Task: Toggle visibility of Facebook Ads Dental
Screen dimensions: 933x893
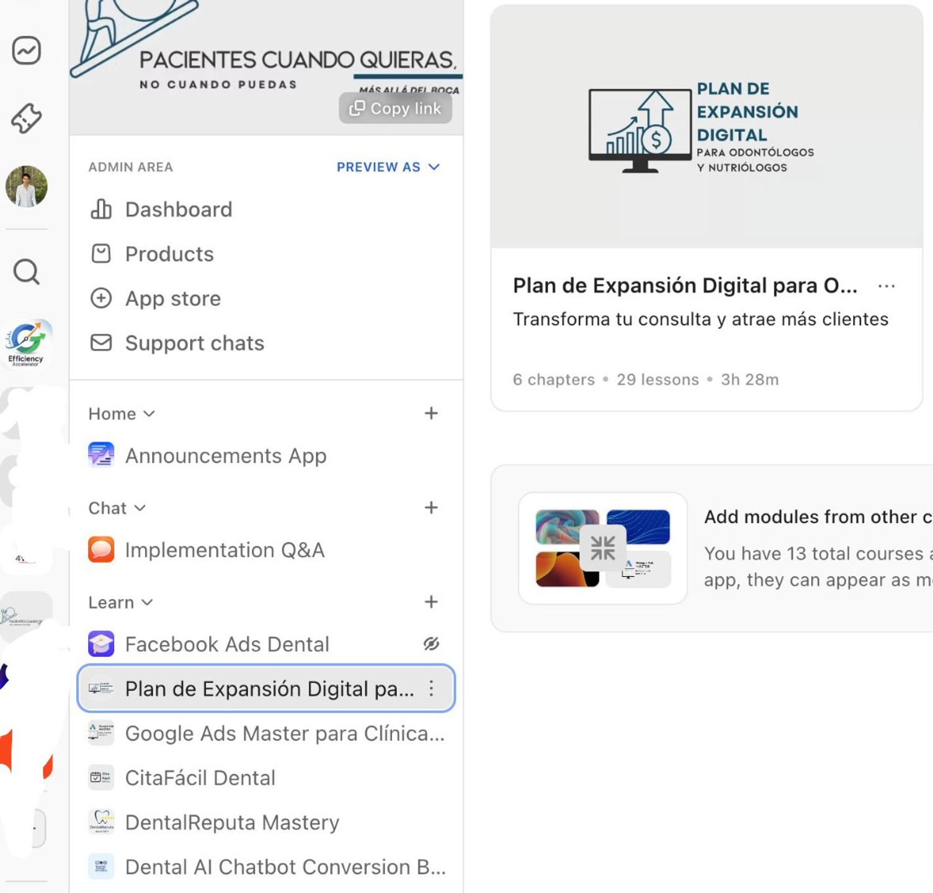Action: tap(431, 644)
